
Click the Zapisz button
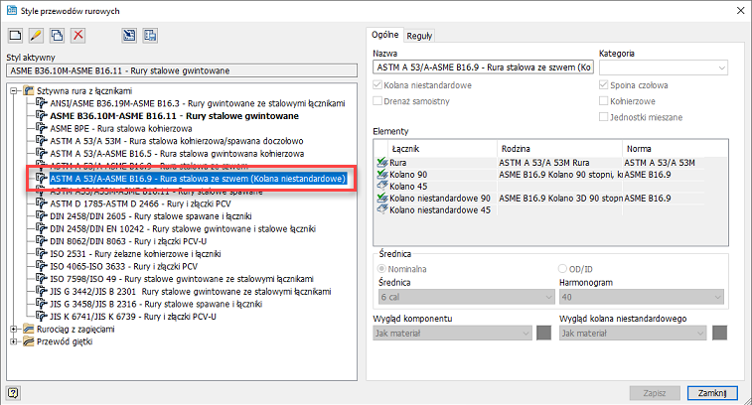(x=655, y=393)
